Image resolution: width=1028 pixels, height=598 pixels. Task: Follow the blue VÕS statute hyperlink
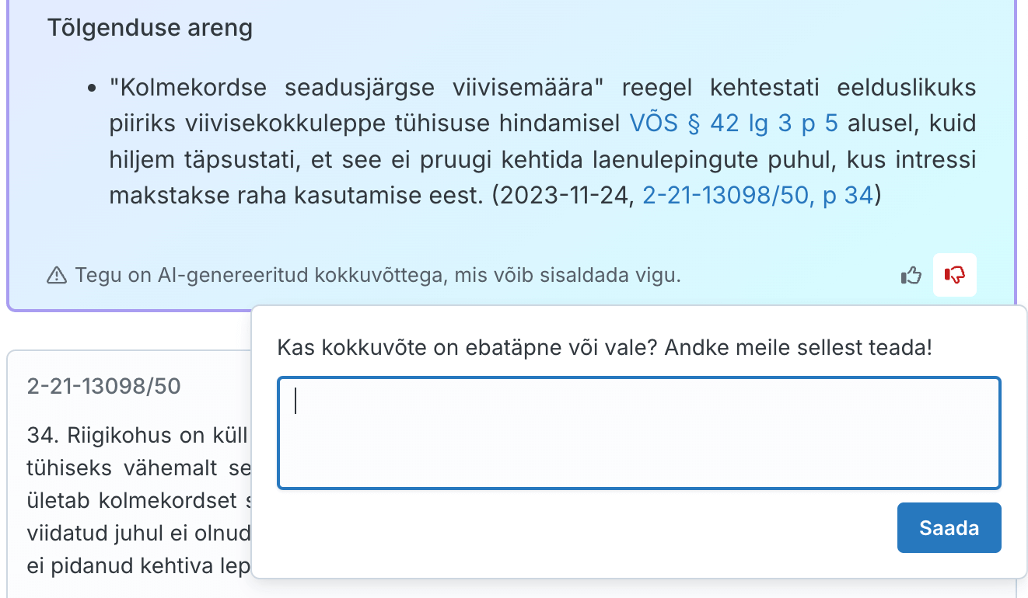(x=733, y=123)
